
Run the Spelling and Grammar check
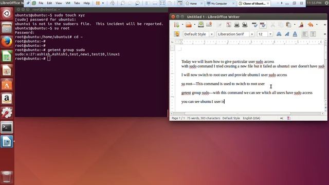coord(254,25)
